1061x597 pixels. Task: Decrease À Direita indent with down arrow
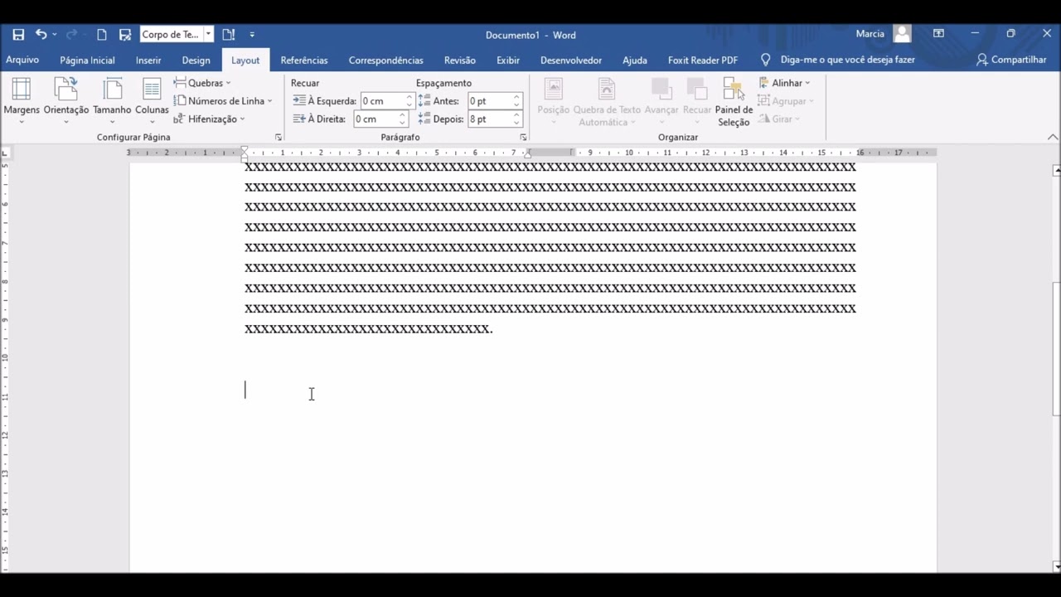[x=404, y=124]
